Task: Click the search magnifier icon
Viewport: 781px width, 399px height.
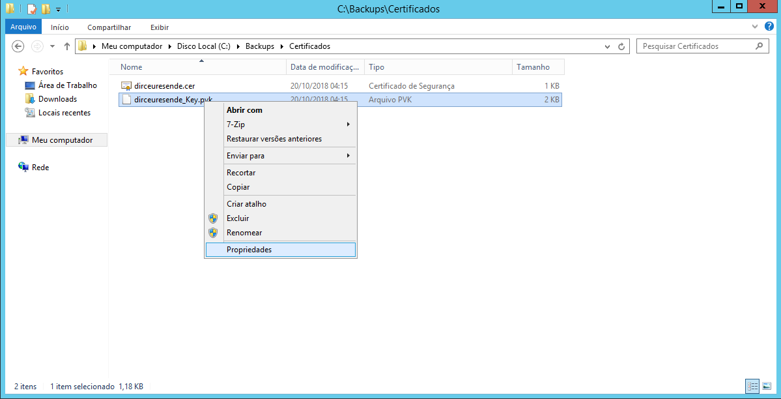Action: (x=759, y=46)
